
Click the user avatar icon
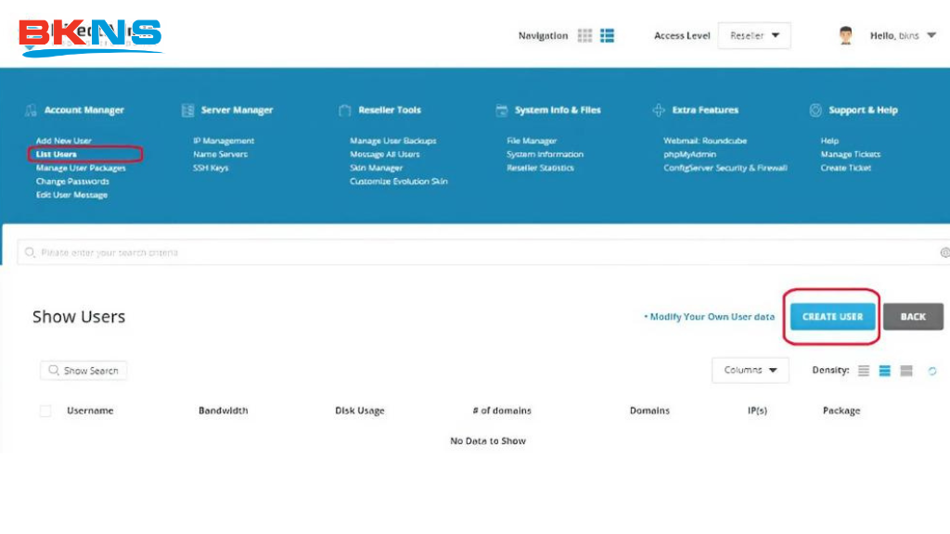(845, 35)
